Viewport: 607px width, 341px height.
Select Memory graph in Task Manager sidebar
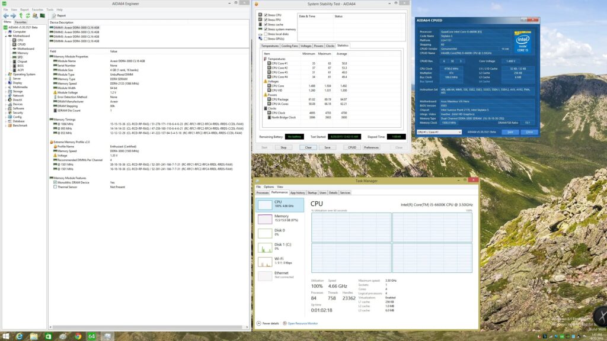point(280,219)
